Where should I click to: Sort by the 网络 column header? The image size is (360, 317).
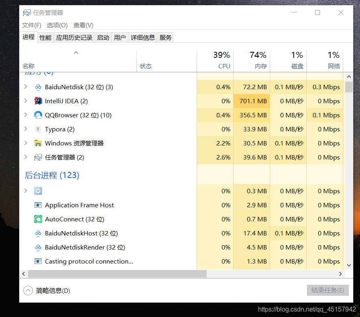(x=325, y=61)
